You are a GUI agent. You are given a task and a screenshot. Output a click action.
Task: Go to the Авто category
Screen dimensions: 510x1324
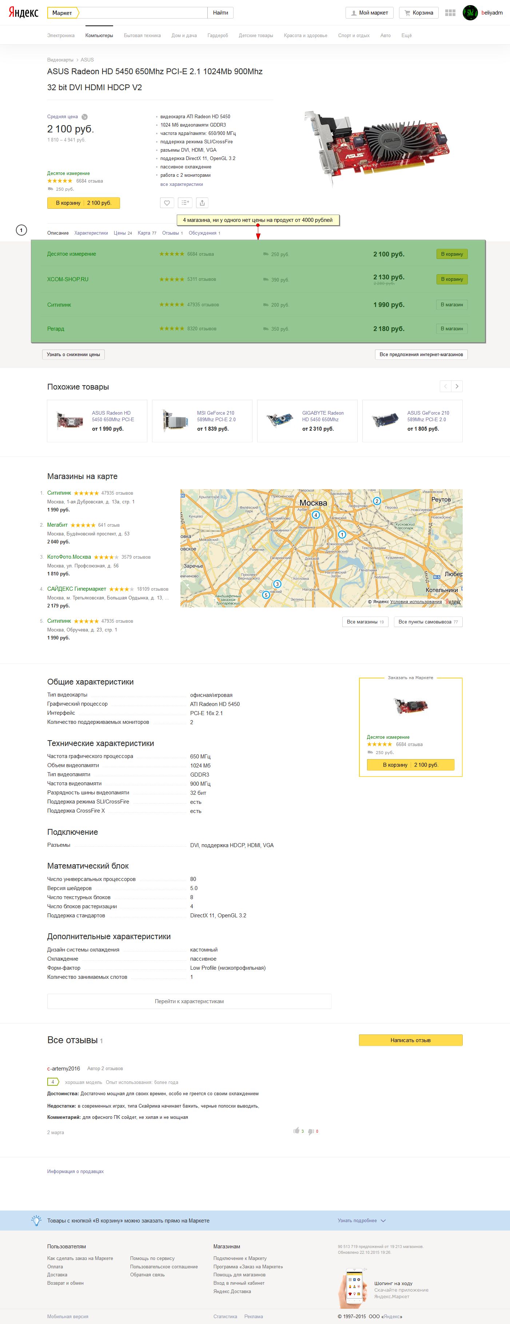(x=386, y=36)
